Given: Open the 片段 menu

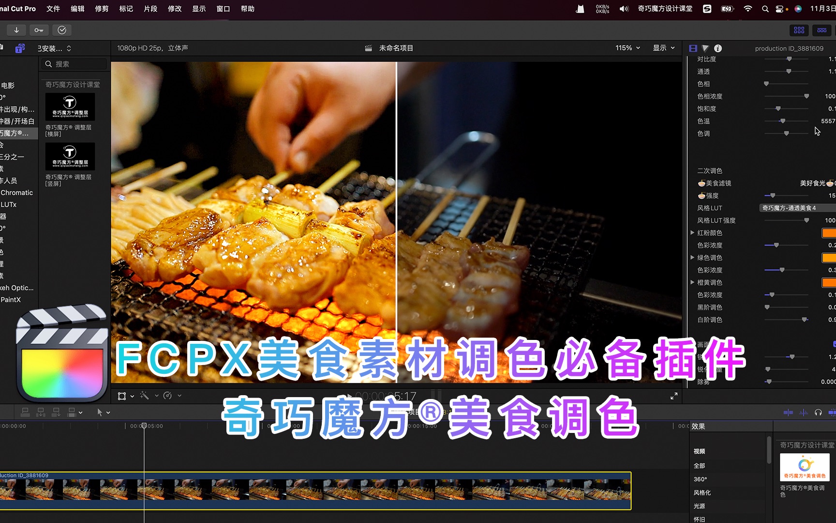Looking at the screenshot, I should (x=150, y=9).
